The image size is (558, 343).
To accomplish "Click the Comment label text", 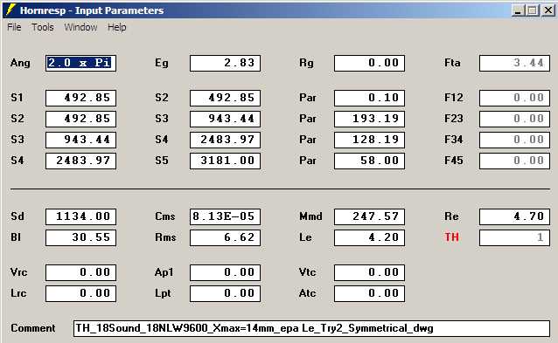I will 33,328.
